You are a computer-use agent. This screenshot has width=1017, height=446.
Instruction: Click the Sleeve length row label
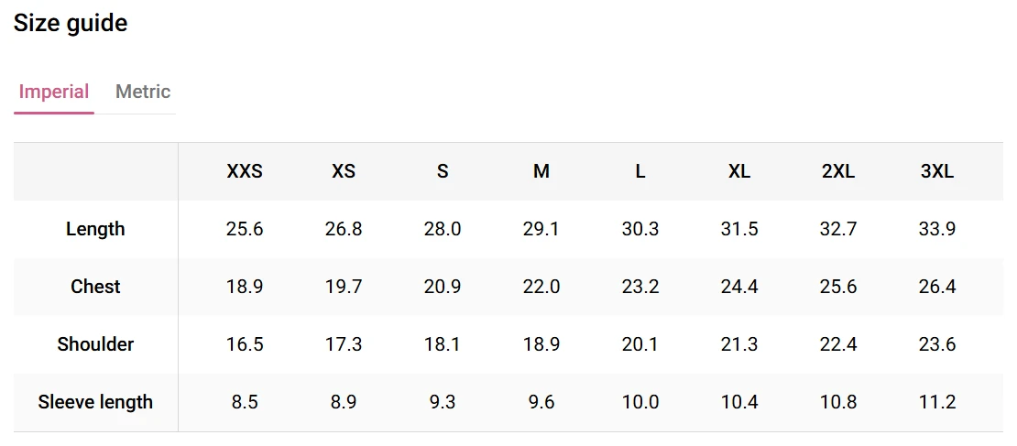pyautogui.click(x=95, y=402)
